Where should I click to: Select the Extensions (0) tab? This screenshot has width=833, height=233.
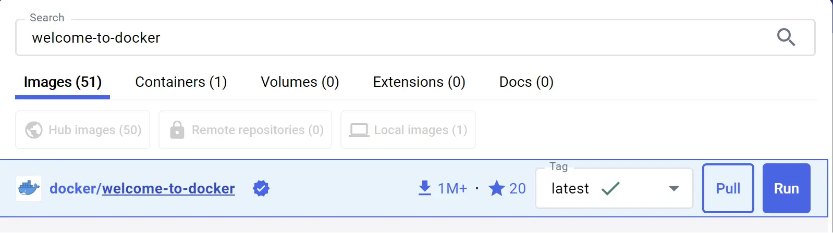419,82
